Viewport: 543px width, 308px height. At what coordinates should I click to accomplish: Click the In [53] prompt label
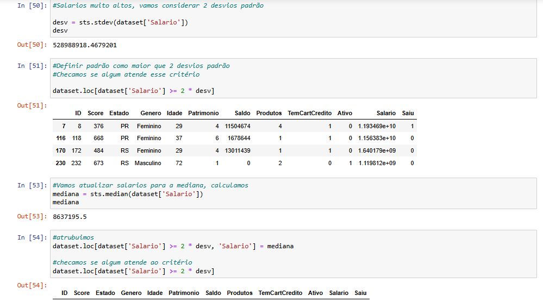[32, 185]
